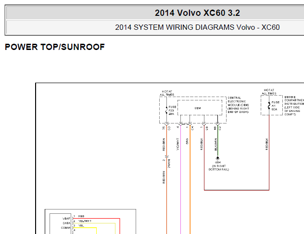Click the ground point symbol above G24
This screenshot has width=304, height=234.
click(217, 158)
